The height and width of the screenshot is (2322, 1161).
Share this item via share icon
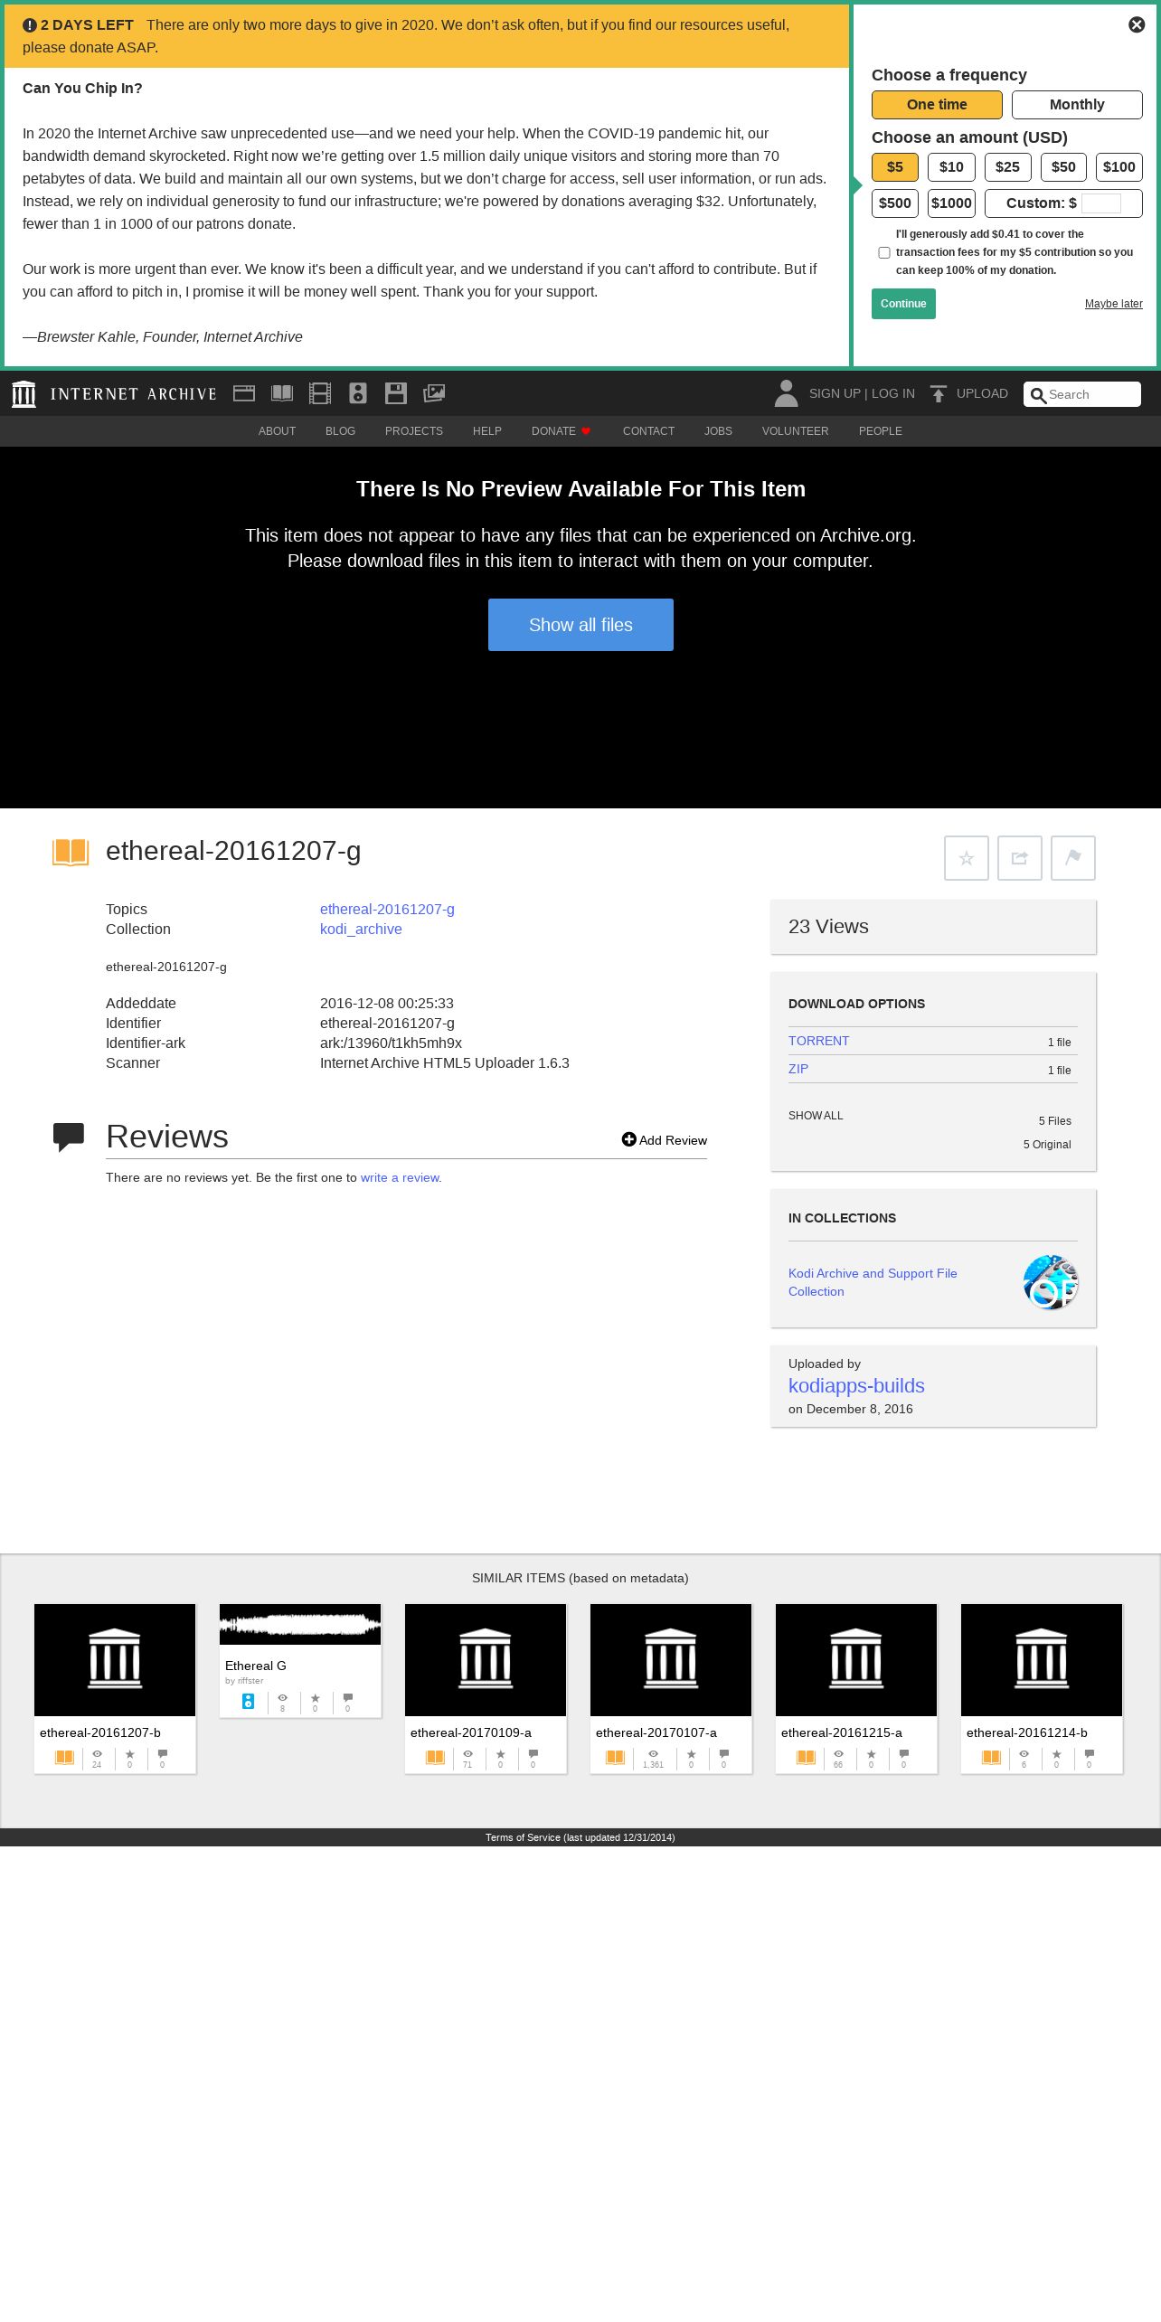coord(1020,858)
